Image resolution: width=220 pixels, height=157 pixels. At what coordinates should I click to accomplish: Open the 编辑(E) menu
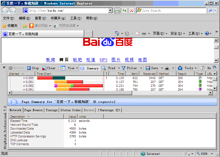[x=25, y=18]
